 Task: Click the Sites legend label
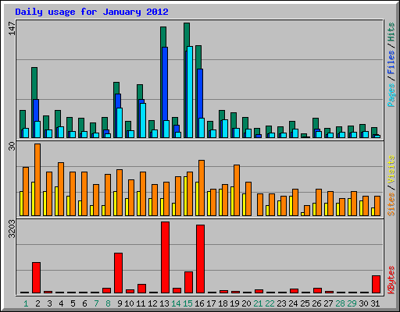391,204
